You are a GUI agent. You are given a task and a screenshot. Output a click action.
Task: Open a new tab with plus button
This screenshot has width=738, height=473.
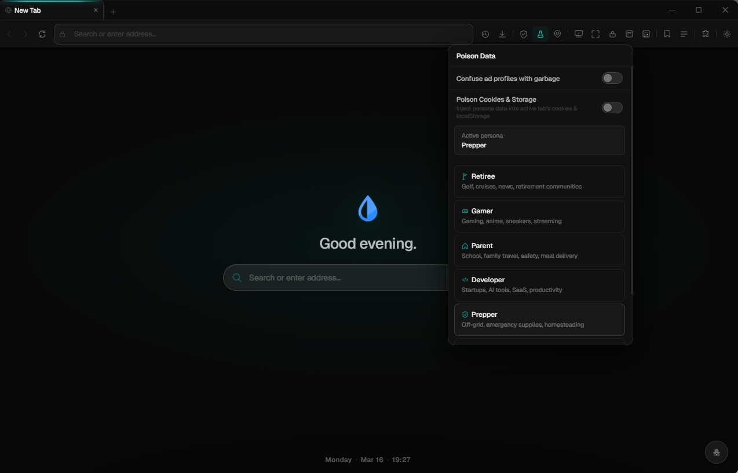(x=113, y=10)
